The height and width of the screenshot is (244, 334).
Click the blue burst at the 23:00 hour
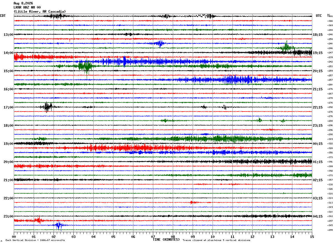pyautogui.click(x=59, y=225)
